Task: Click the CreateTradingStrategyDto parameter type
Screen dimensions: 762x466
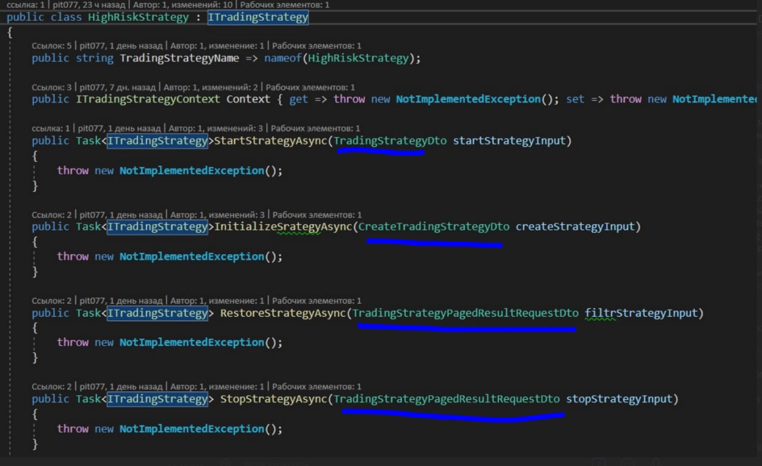Action: (x=434, y=227)
